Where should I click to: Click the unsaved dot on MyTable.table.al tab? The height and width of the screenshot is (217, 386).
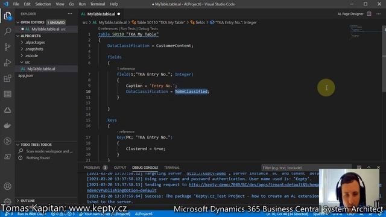click(119, 14)
